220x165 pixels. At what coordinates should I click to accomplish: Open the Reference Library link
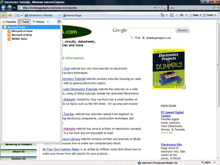(71, 139)
